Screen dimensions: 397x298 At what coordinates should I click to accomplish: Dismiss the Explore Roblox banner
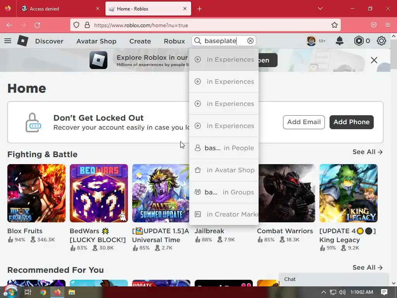coord(374,60)
